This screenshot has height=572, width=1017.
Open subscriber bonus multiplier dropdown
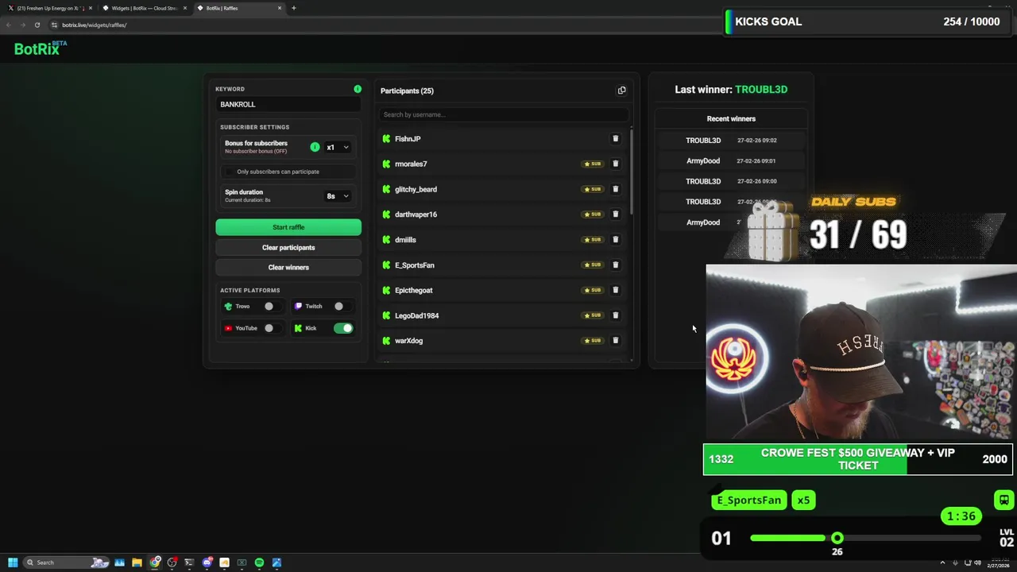point(338,147)
